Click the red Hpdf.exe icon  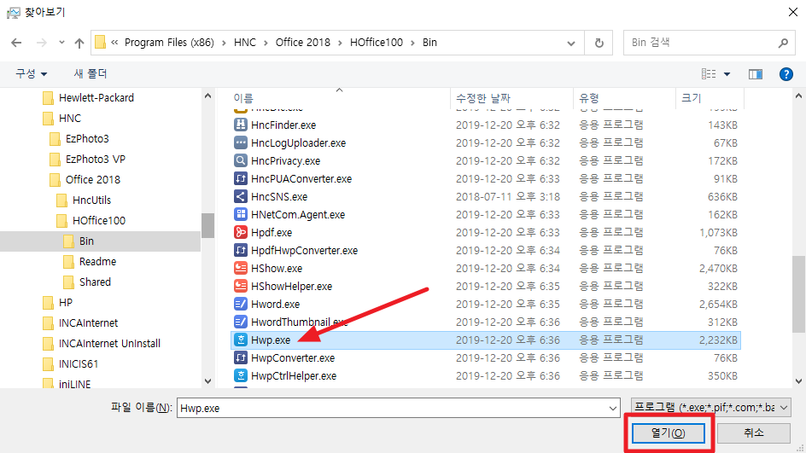coord(240,233)
